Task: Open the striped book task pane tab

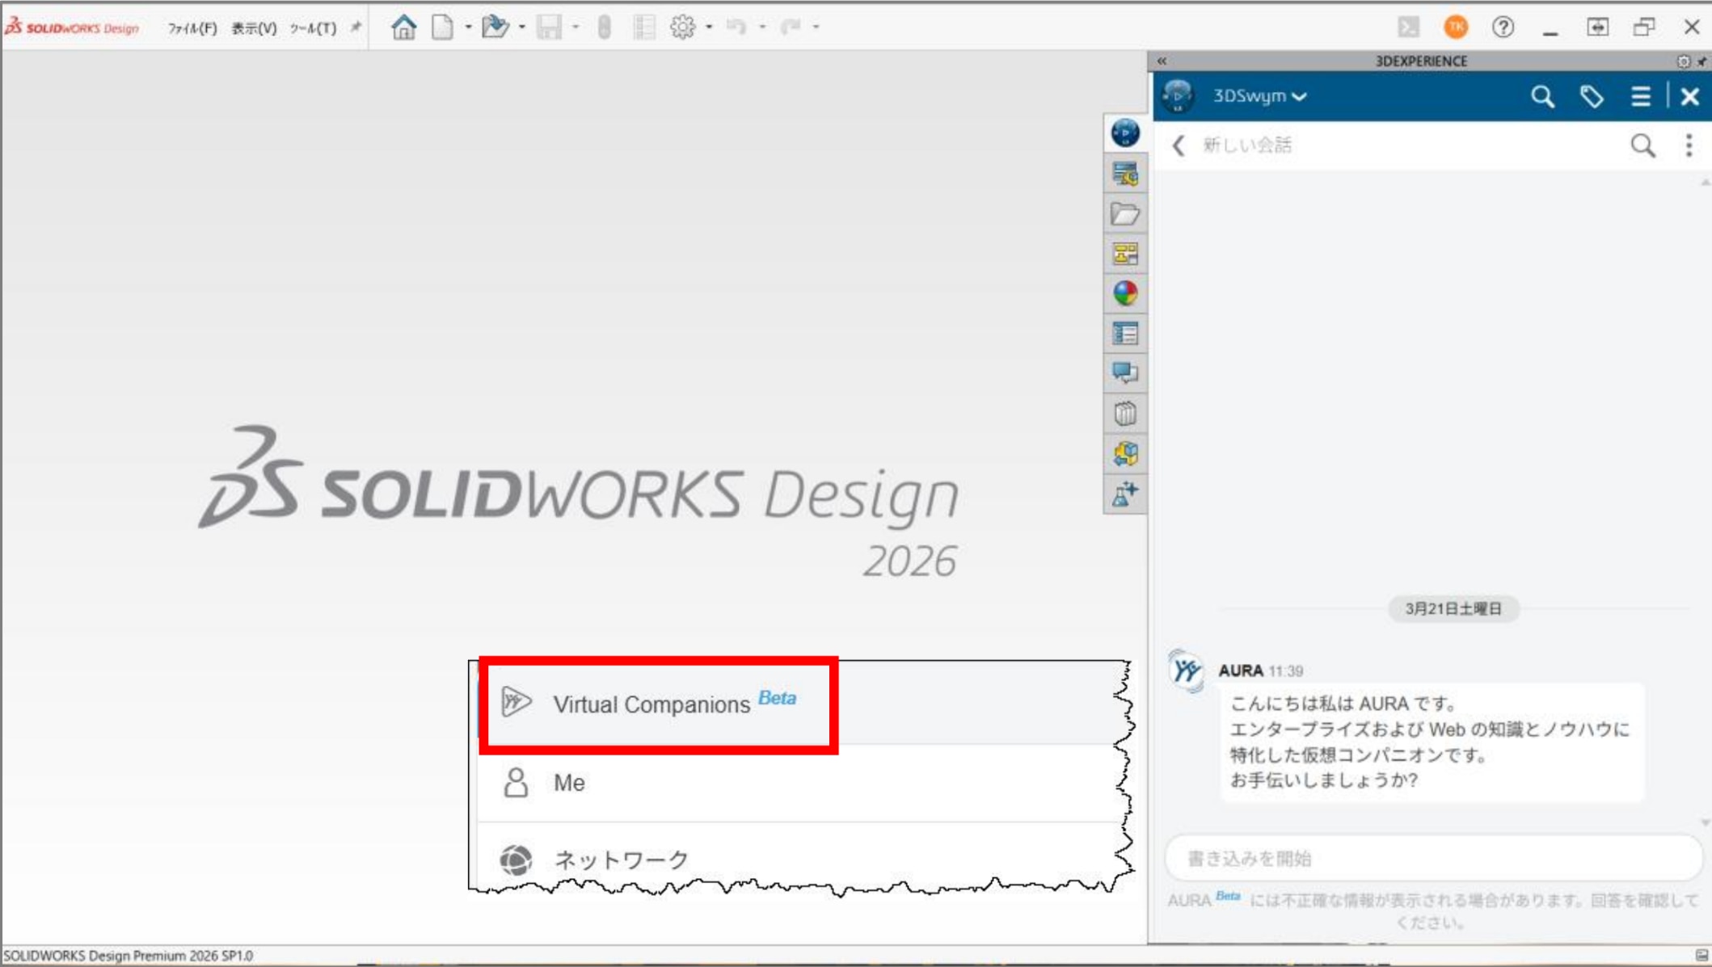Action: [1125, 414]
